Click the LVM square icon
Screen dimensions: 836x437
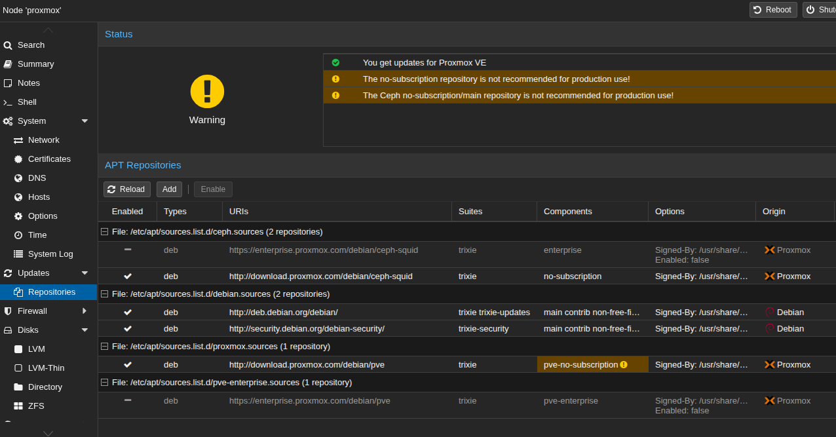click(x=18, y=349)
